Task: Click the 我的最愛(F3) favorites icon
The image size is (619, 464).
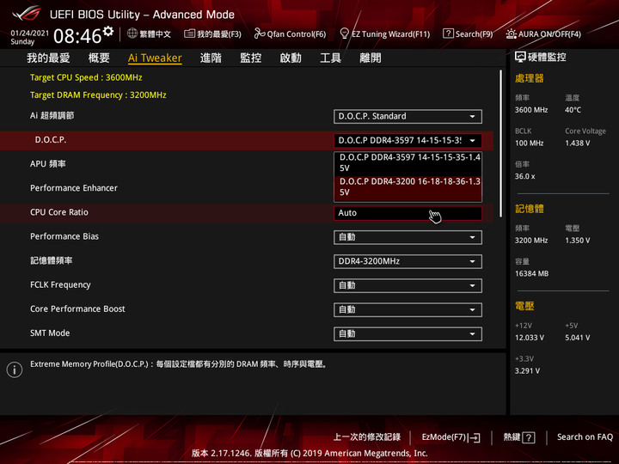Action: [189, 34]
